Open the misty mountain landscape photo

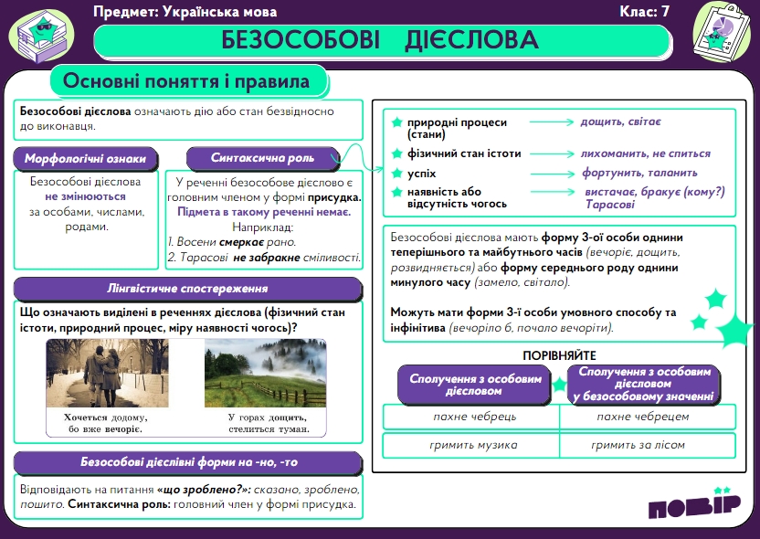click(x=266, y=374)
